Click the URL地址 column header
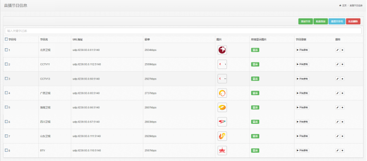Viewport: 367px width, 161px height. point(78,40)
